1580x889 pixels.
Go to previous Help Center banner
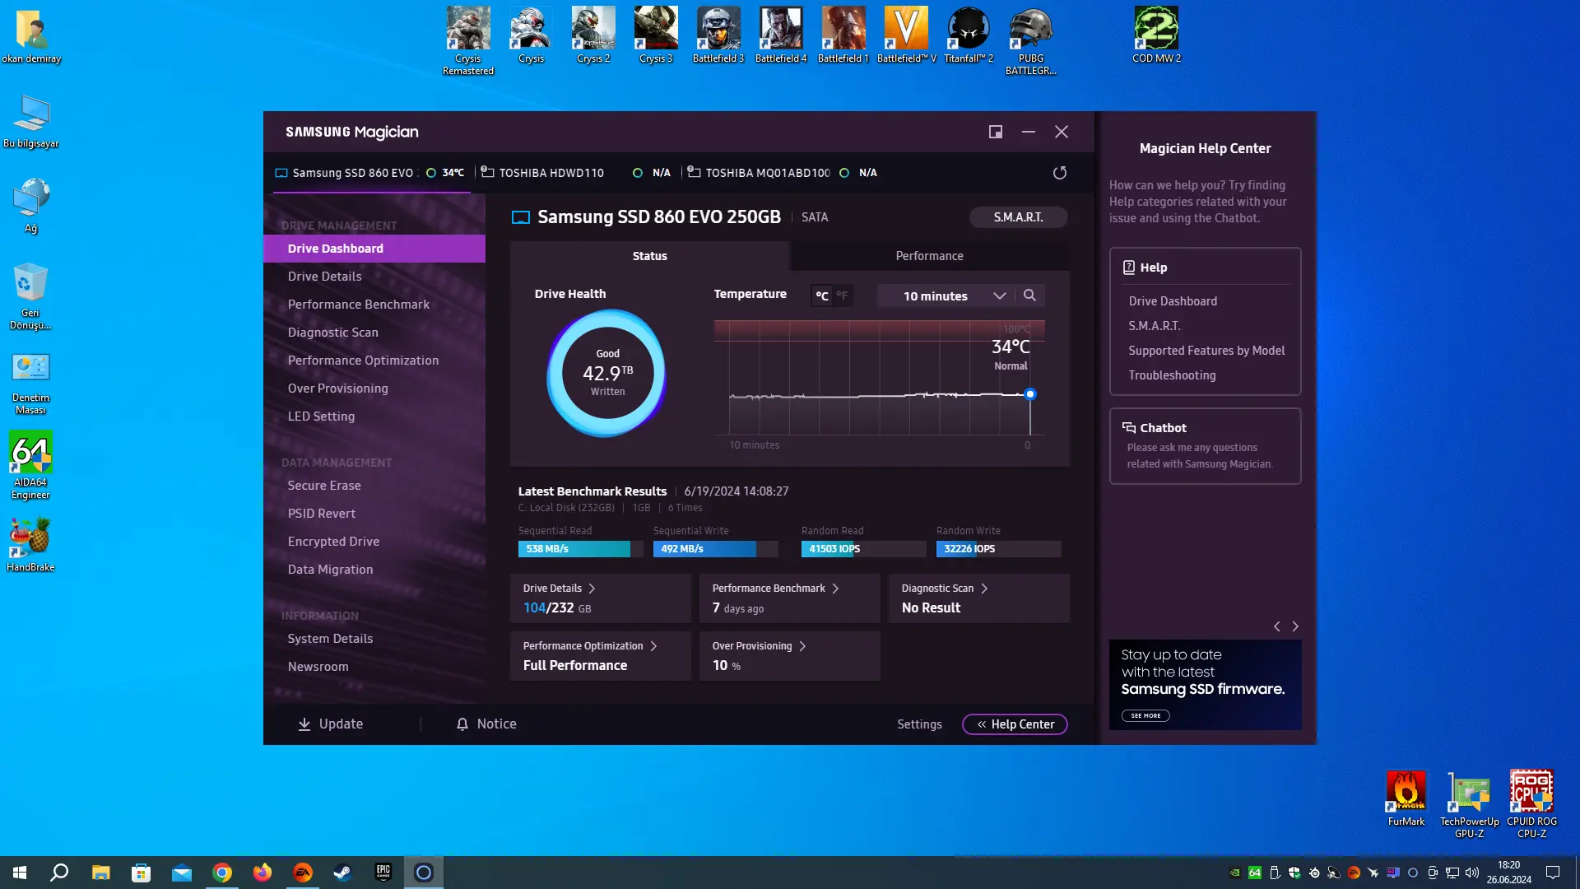1277,626
